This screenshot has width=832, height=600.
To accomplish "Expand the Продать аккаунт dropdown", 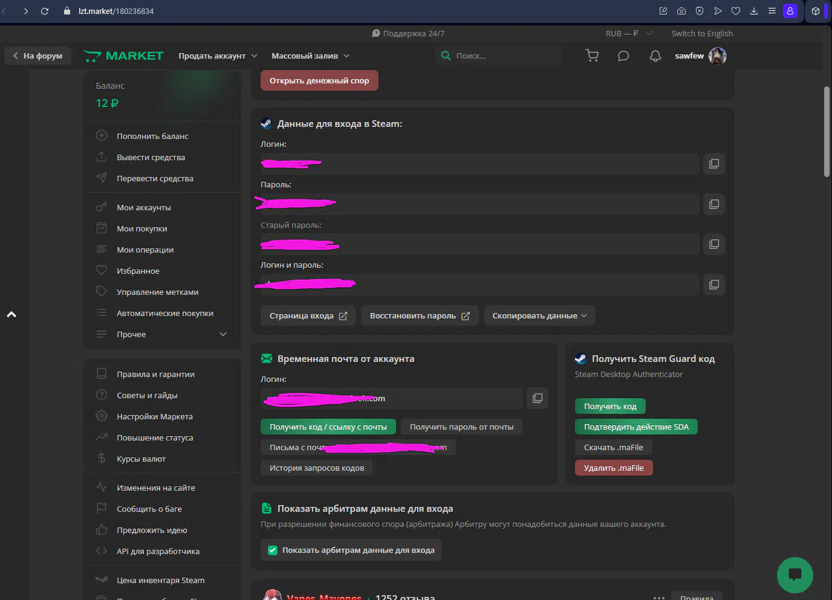I will (x=218, y=56).
